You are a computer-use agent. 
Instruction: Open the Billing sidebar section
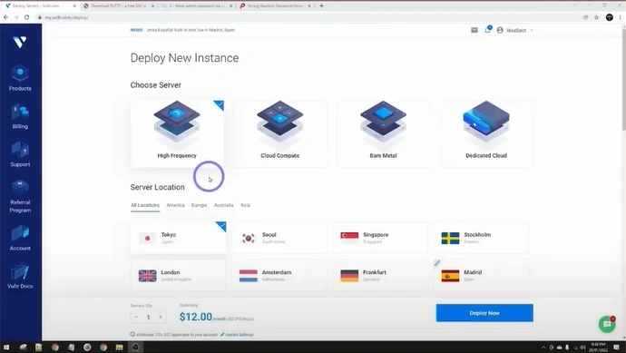20,116
